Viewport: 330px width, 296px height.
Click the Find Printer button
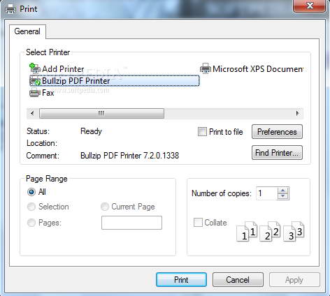tap(277, 153)
